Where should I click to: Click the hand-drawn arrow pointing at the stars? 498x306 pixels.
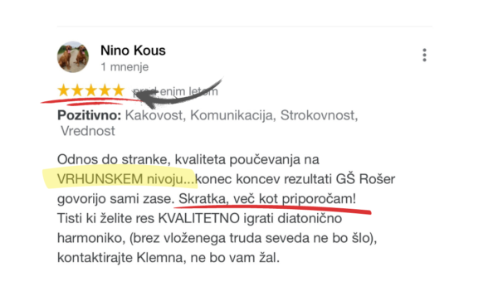[181, 95]
